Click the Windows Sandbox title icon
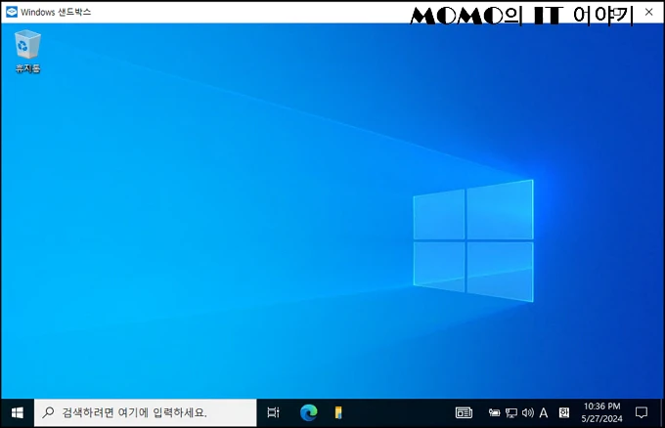Image resolution: width=665 pixels, height=428 pixels. (12, 12)
